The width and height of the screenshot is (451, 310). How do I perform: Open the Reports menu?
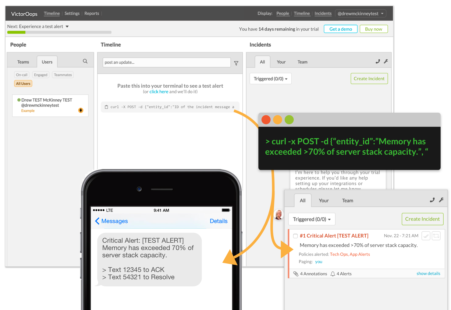point(92,13)
